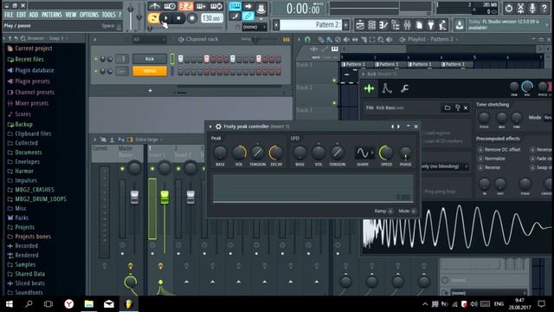Open the EDIT menu
The width and height of the screenshot is (554, 312).
(21, 15)
